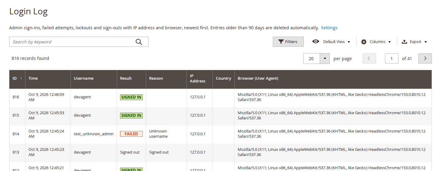The height and width of the screenshot is (171, 441).
Task: Click the per page value 20
Action: click(311, 59)
